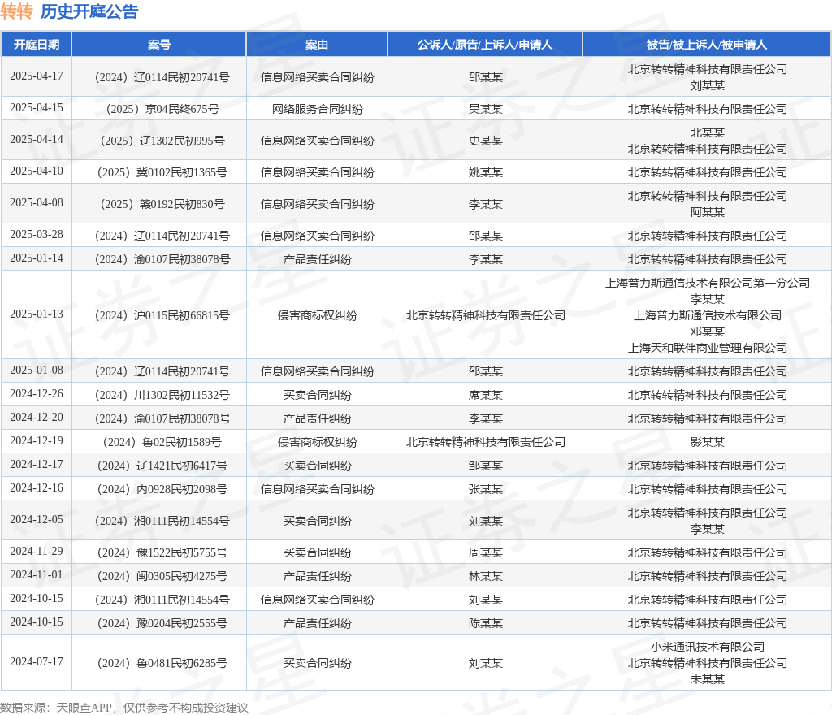
Task: Select the date cell 2024-12-26
Action: [37, 393]
